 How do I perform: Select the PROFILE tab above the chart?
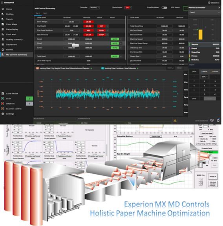pos(170,68)
